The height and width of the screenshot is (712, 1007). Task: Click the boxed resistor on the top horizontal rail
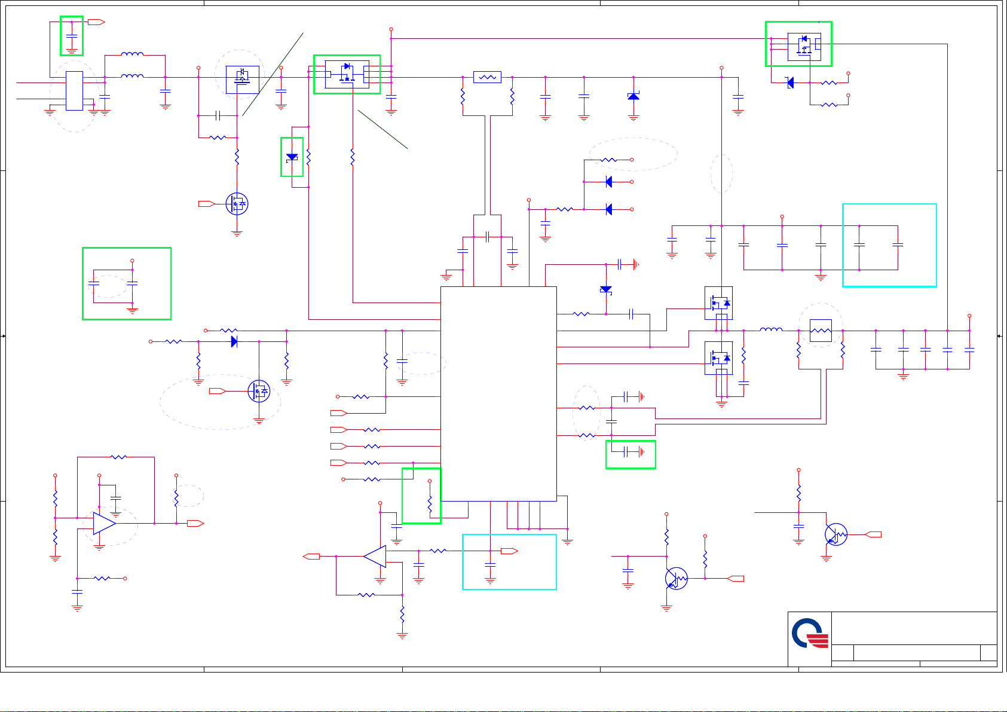pos(487,77)
